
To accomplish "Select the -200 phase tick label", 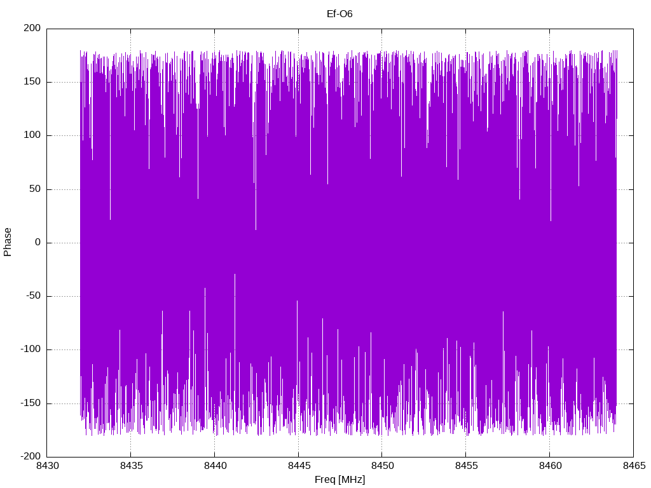I will [x=31, y=456].
